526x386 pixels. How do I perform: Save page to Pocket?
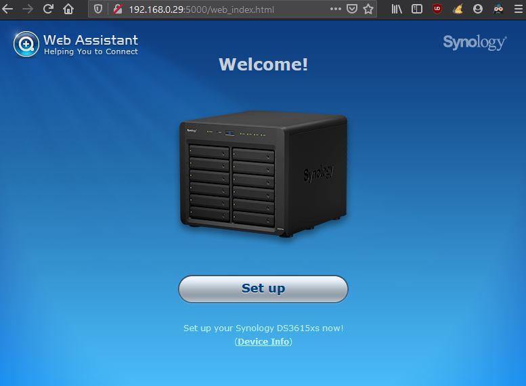[x=352, y=9]
